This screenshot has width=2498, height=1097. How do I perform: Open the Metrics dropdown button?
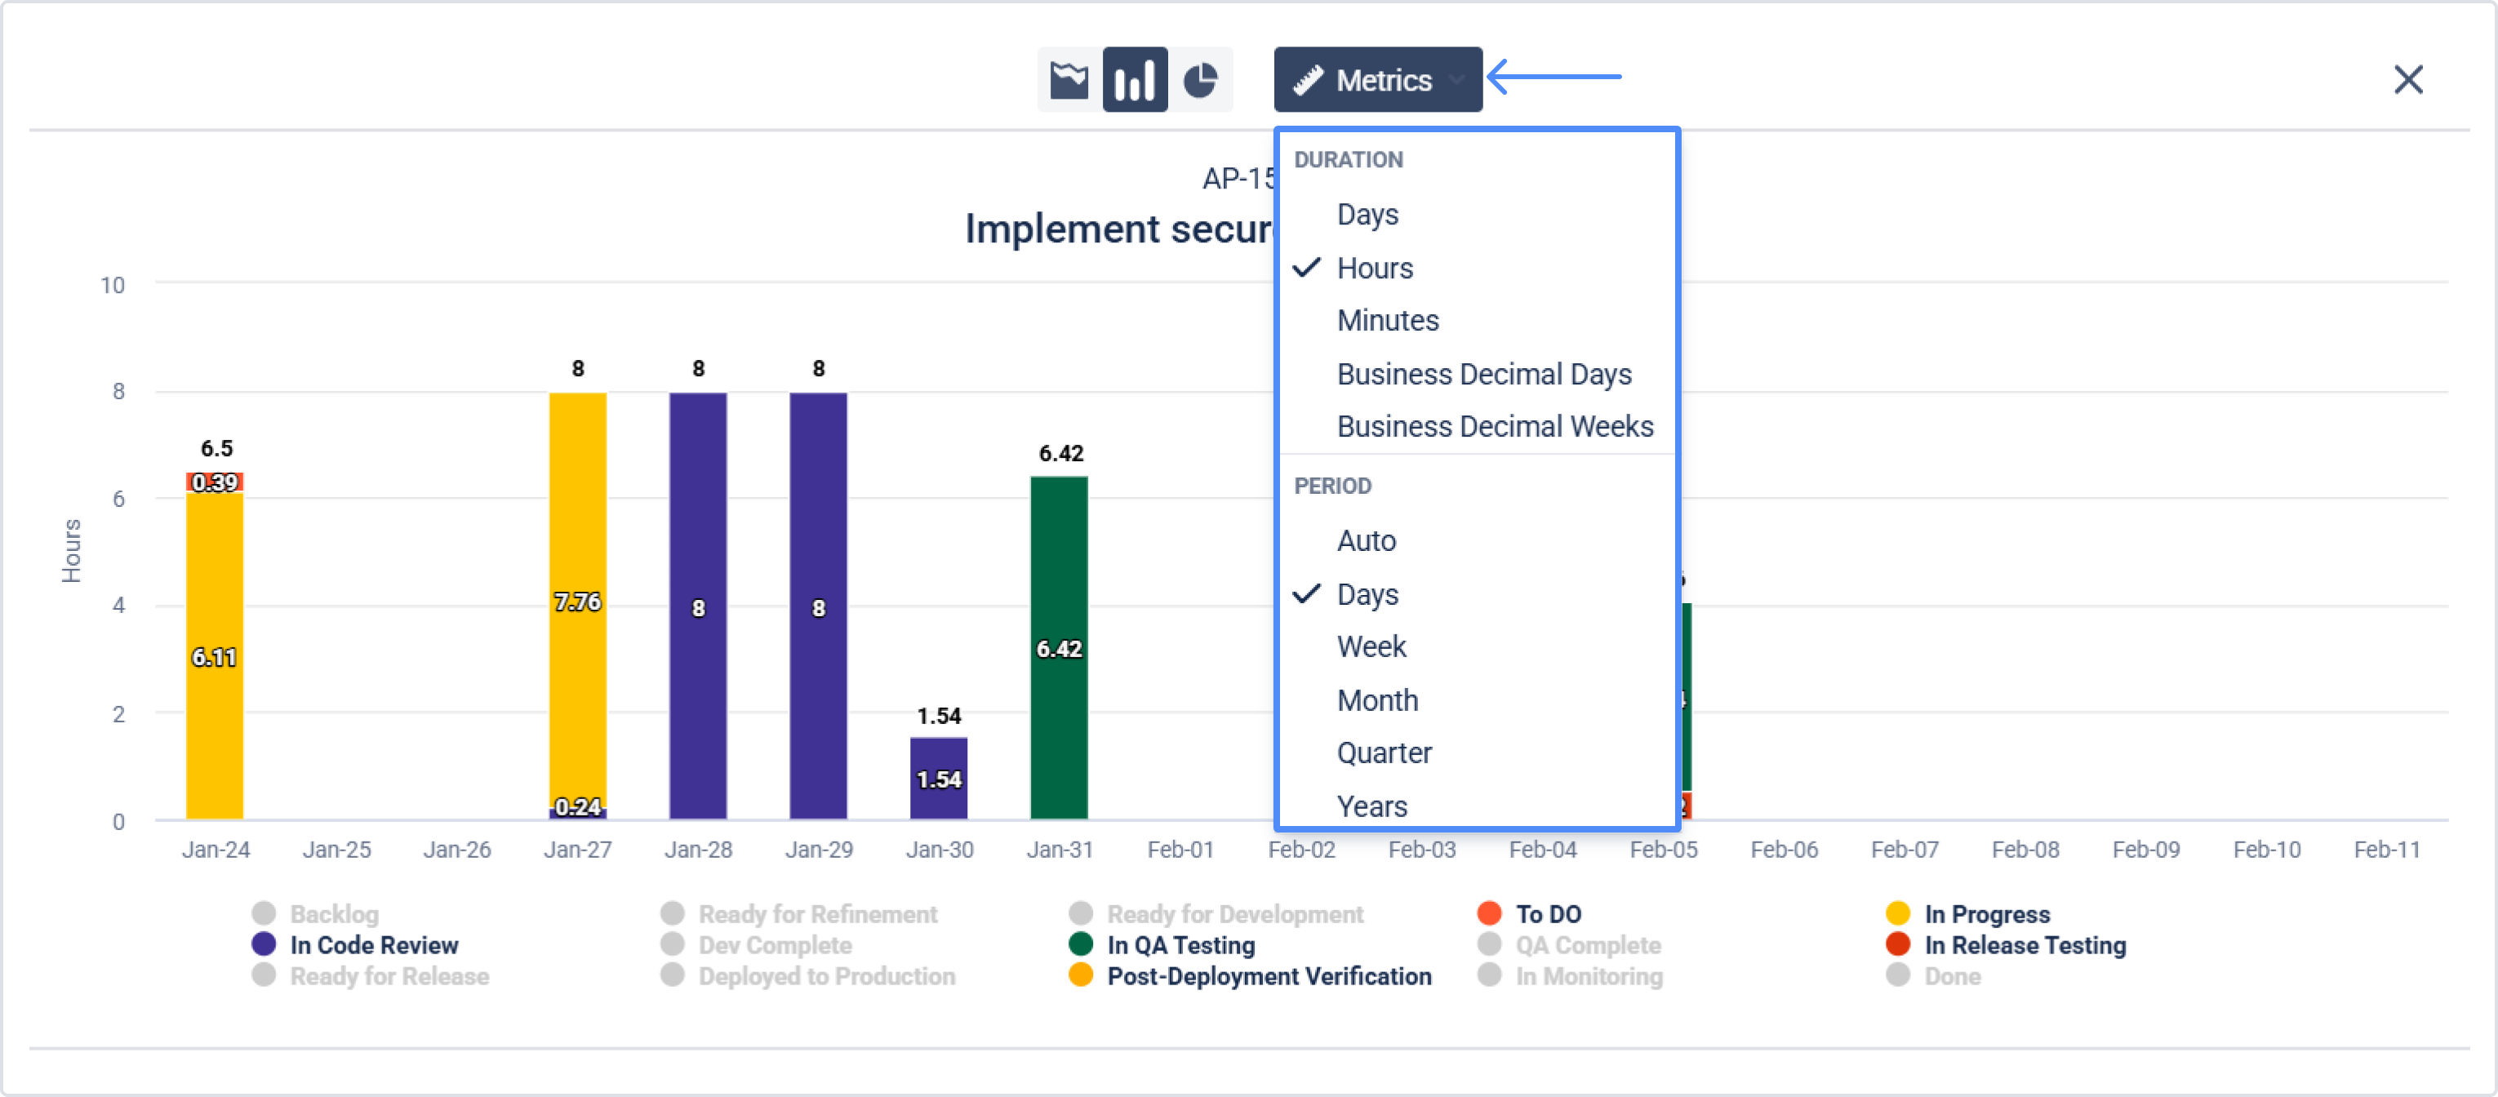click(x=1377, y=79)
